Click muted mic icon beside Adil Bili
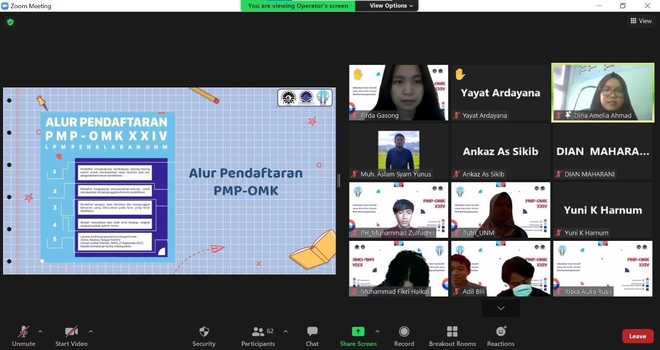 pyautogui.click(x=456, y=292)
